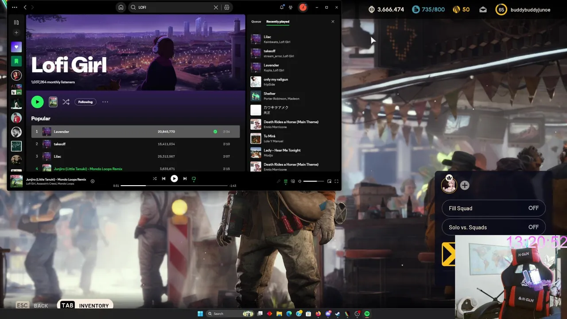Viewport: 567px width, 319px height.
Task: Click the player bar play button
Action: (174, 179)
